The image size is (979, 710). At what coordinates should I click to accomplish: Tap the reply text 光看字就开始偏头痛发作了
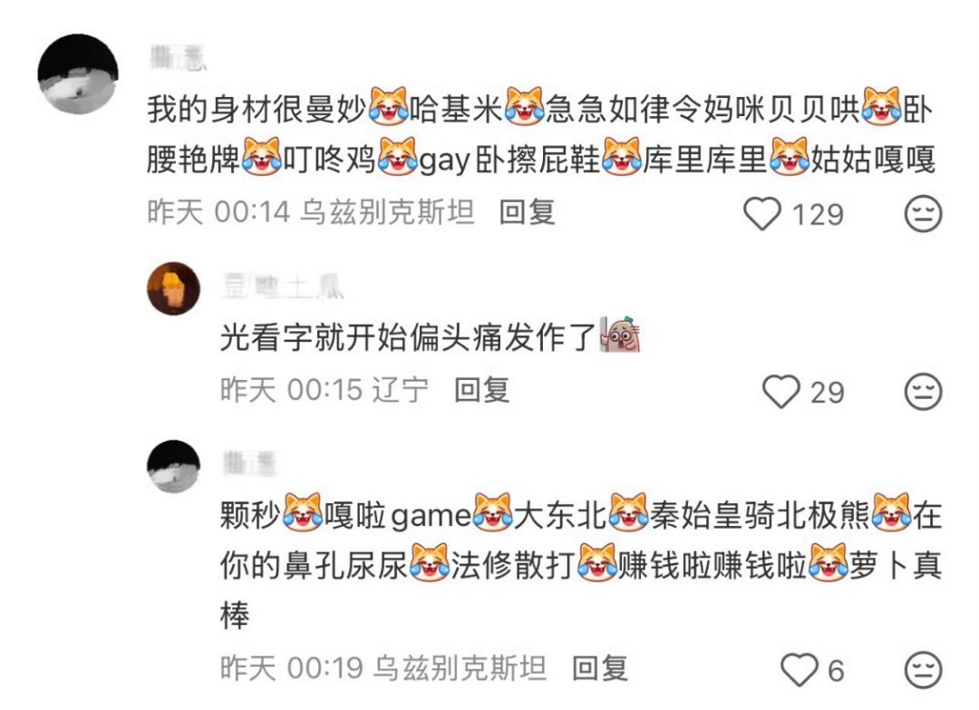pyautogui.click(x=408, y=338)
